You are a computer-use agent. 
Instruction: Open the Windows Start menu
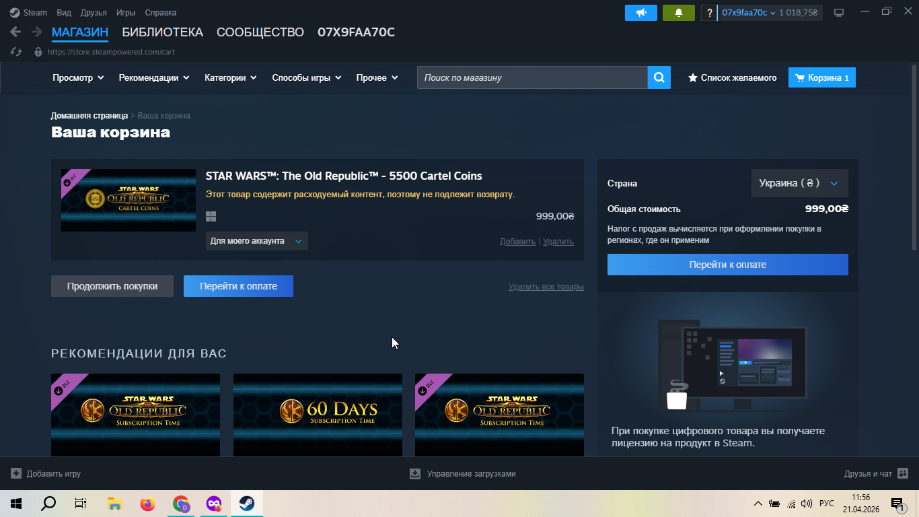tap(16, 503)
